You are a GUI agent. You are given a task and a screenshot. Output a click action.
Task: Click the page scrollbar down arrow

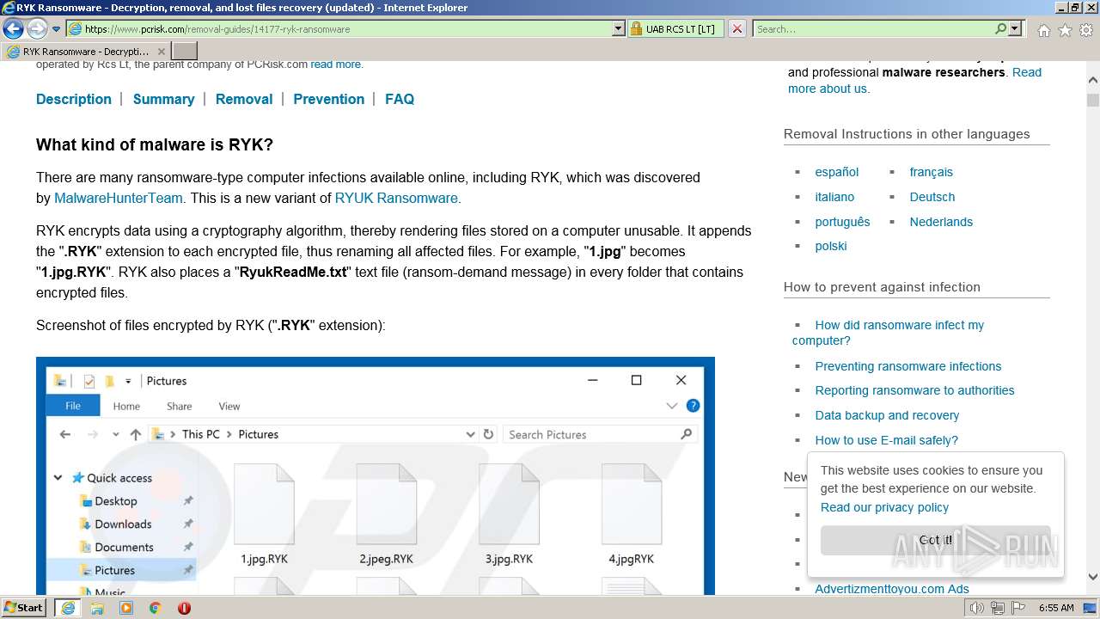click(1093, 578)
